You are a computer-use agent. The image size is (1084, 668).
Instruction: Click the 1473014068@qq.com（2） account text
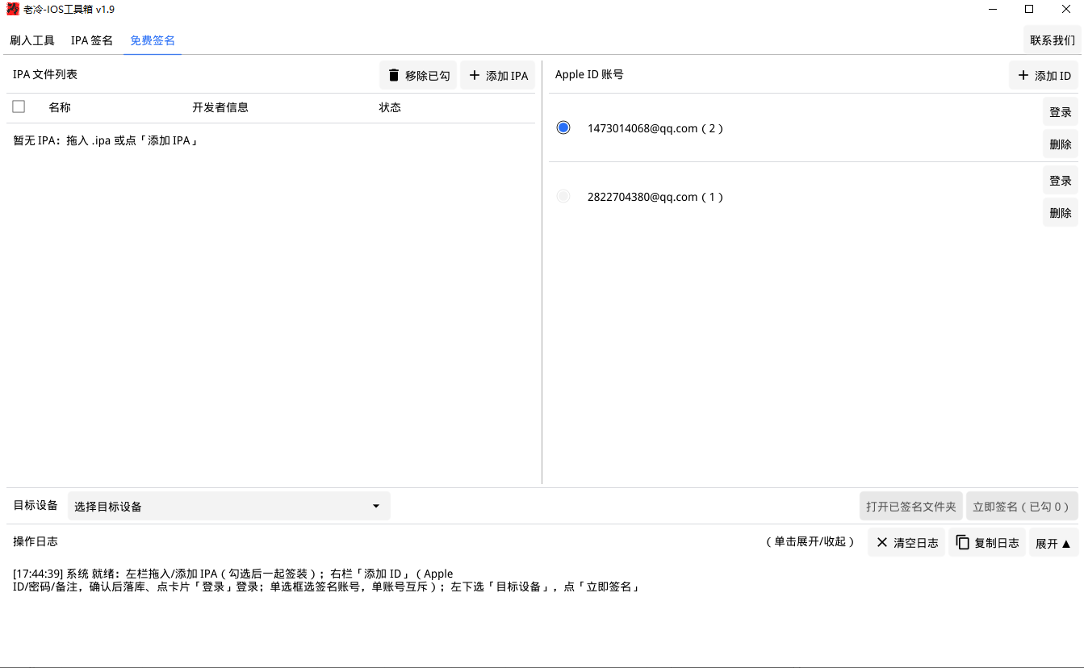655,128
